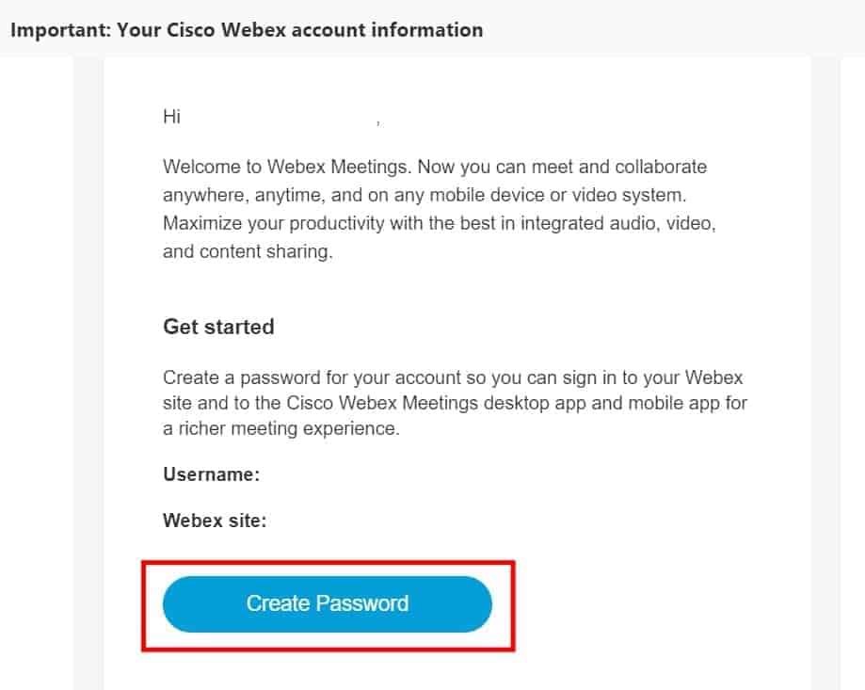Click the empty value beside Webex site
This screenshot has height=690, width=865.
[x=392, y=521]
